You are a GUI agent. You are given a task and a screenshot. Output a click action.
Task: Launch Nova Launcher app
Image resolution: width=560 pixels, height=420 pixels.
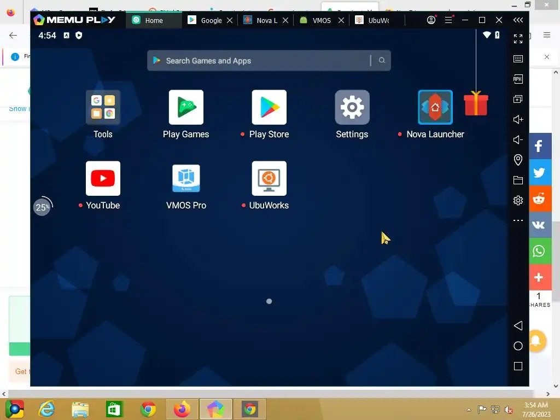point(435,107)
